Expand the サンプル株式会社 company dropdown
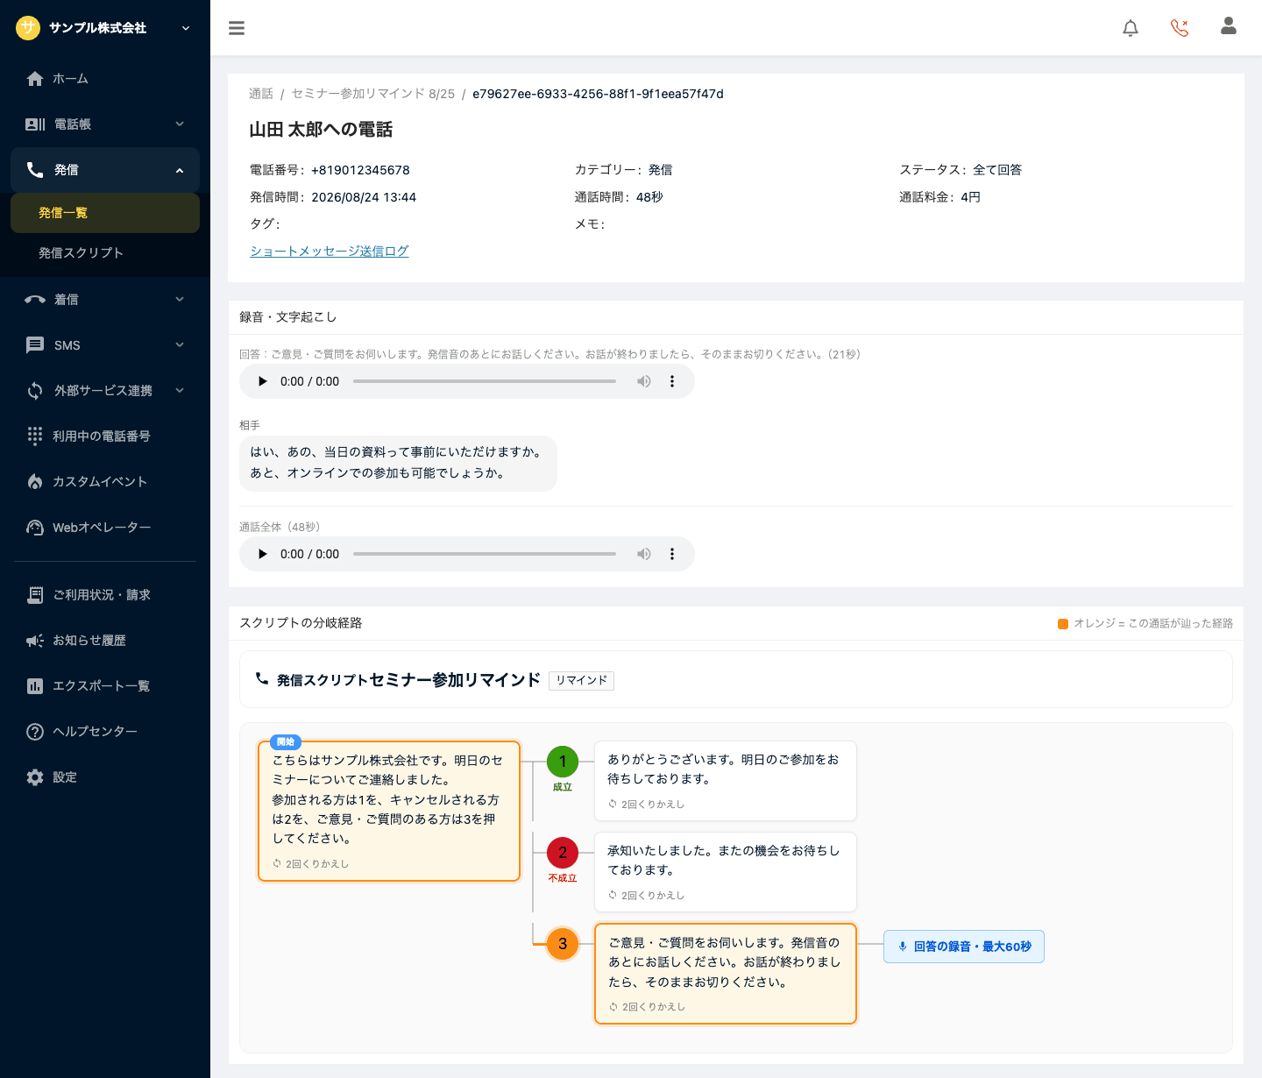The width and height of the screenshot is (1262, 1078). pos(186,28)
